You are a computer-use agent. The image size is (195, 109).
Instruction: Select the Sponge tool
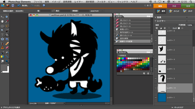(x=7, y=61)
